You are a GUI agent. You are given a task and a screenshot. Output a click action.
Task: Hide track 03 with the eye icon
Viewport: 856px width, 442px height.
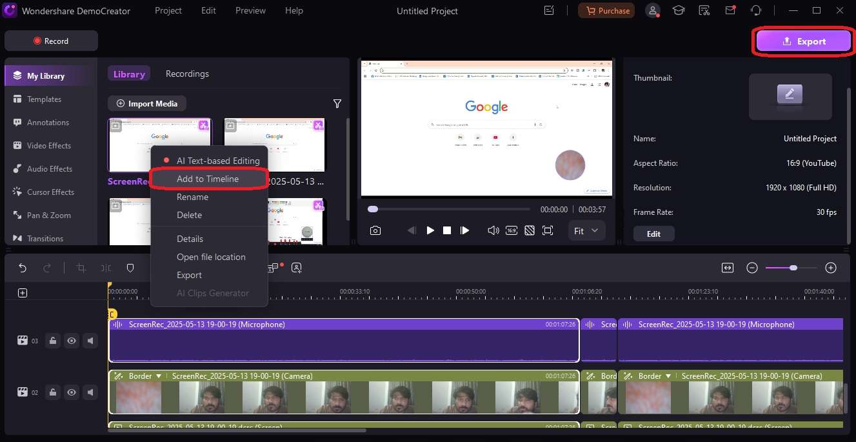pos(72,341)
